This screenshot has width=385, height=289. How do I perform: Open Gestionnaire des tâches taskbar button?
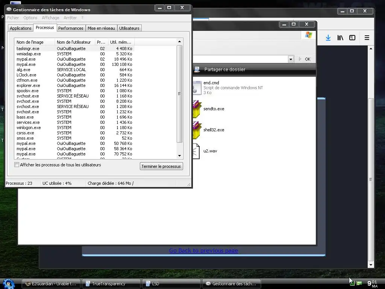(x=231, y=284)
